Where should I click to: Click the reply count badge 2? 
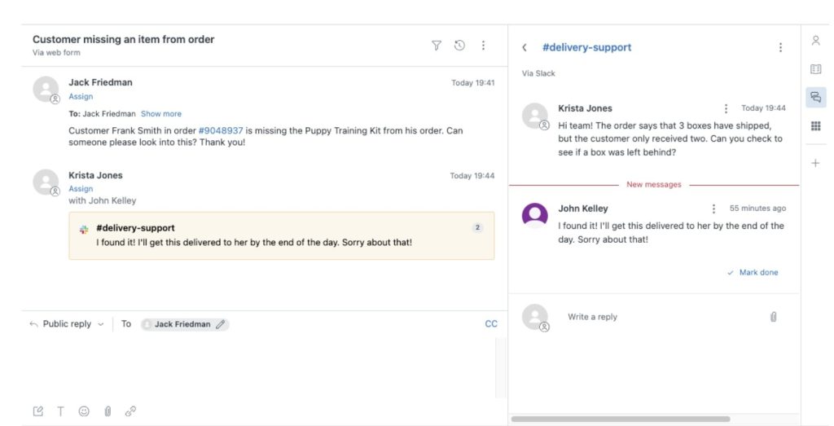click(x=477, y=227)
